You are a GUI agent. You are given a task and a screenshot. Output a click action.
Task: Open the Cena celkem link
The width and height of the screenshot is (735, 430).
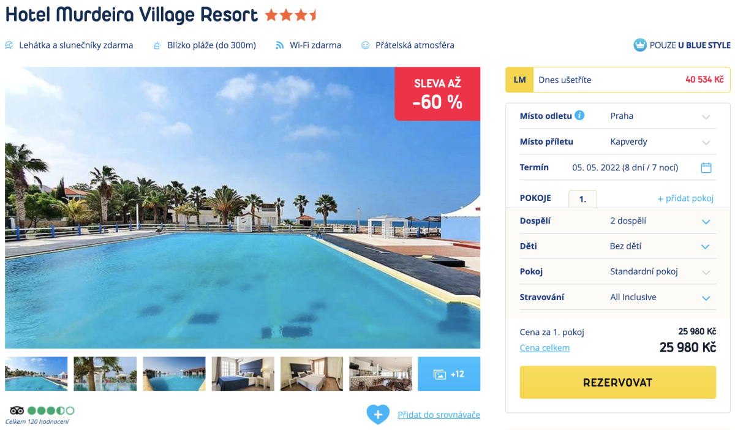point(545,348)
